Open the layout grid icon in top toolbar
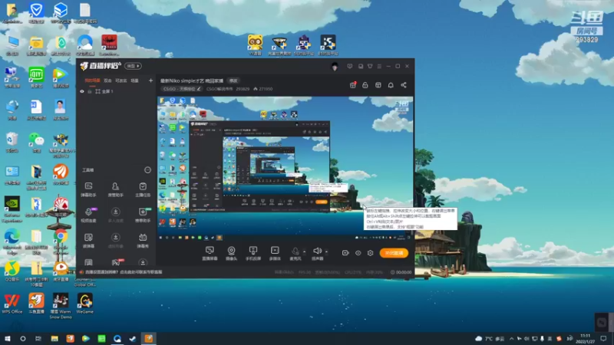This screenshot has width=614, height=345. (x=378, y=85)
